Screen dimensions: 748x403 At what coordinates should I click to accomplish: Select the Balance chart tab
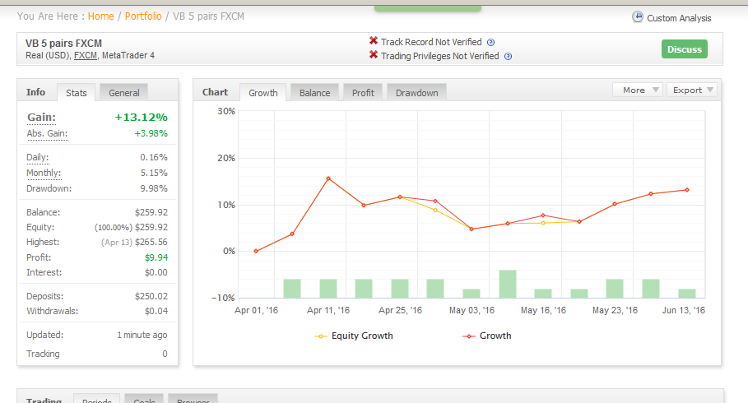pos(315,92)
